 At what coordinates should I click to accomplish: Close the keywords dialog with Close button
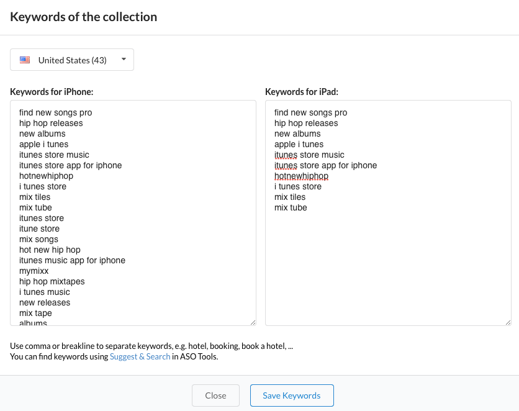point(215,395)
